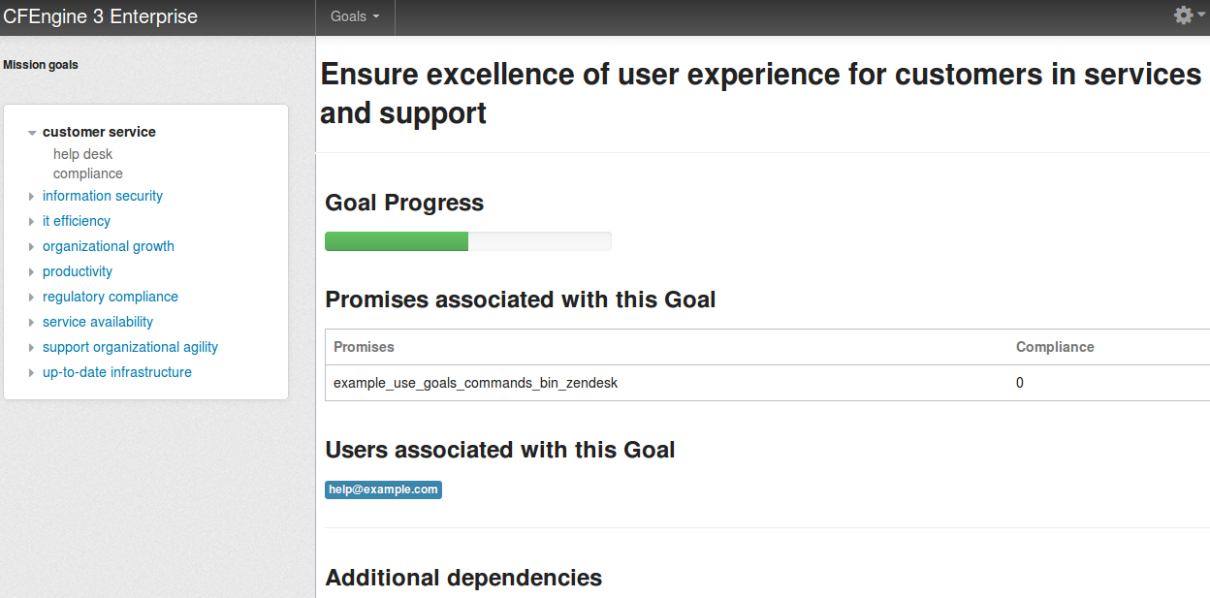Select compliance sub-goal under customer service
Image resolution: width=1210 pixels, height=598 pixels.
click(88, 173)
